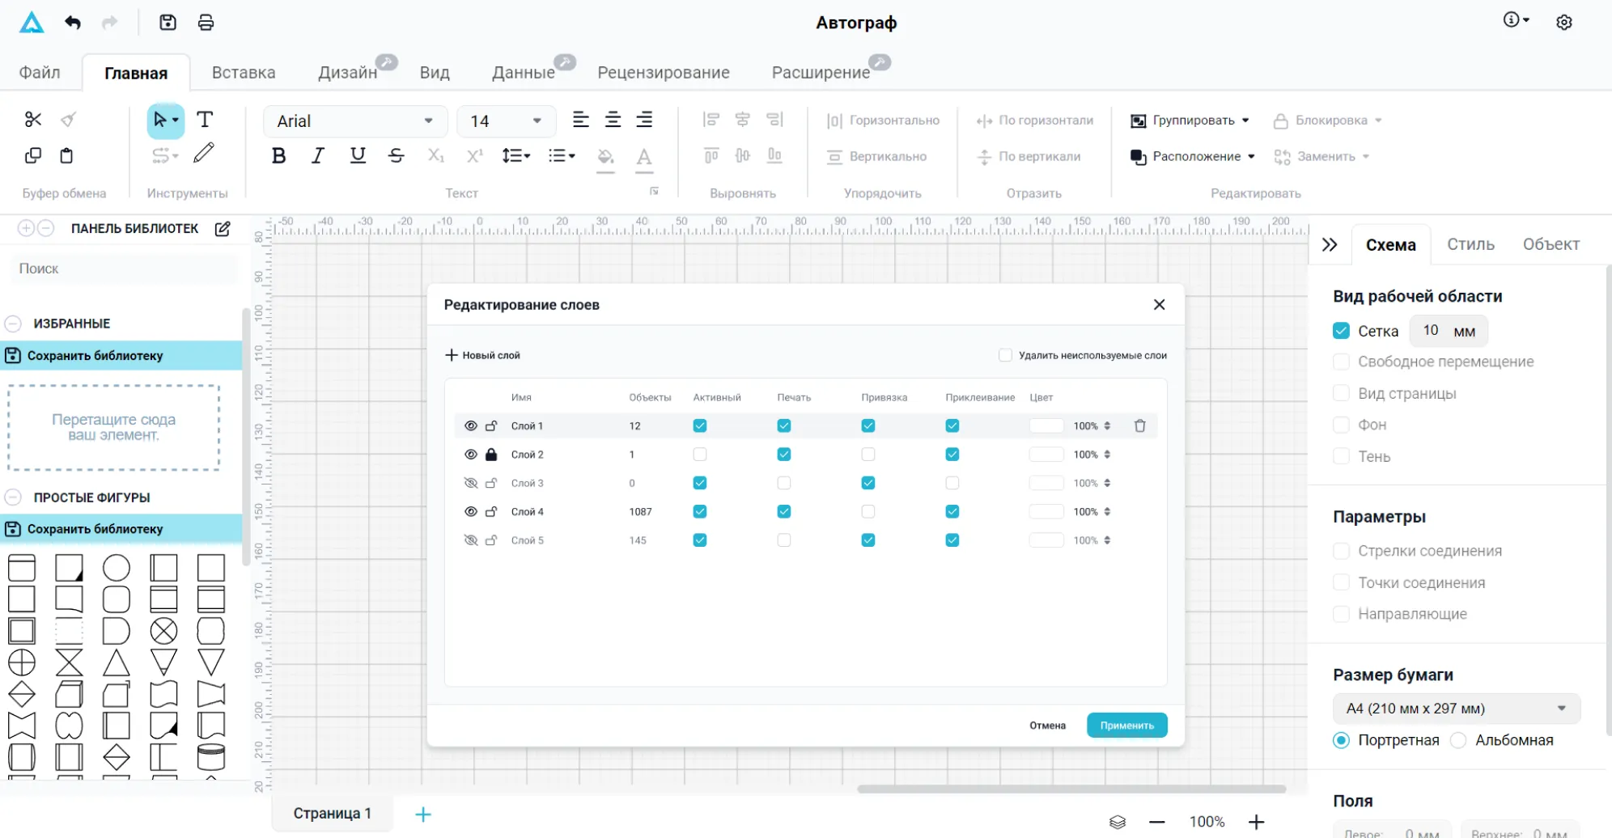Expand the Расположение dropdown
The width and height of the screenshot is (1612, 838).
[1193, 156]
